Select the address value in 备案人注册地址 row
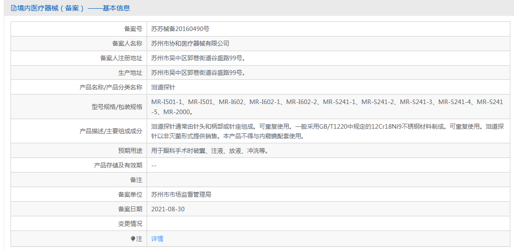The width and height of the screenshot is (514, 251). 198,58
